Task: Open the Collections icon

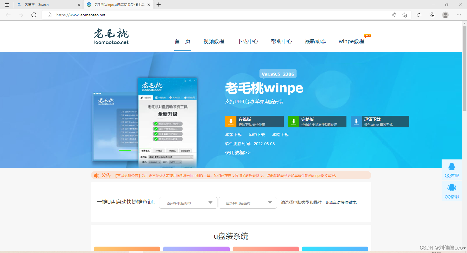Action: (x=432, y=15)
